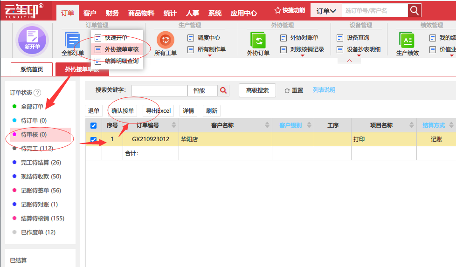Click the 搜索关键字 input field
456x267 pixels.
[x=159, y=91]
